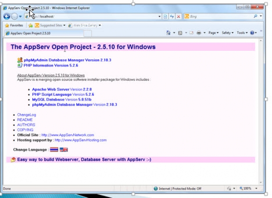This screenshot has width=272, height=198.
Task: Click the Read Mail icon
Action: click(191, 33)
